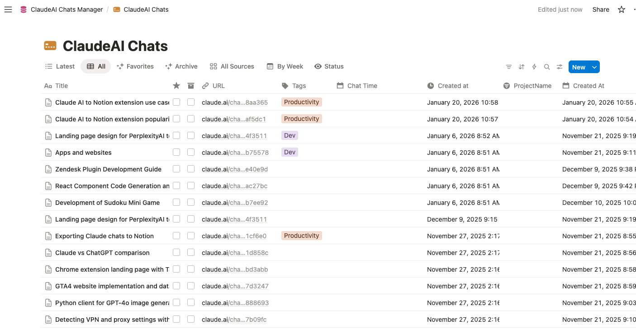The width and height of the screenshot is (636, 329).
Task: Open the filter icon in toolbar
Action: point(509,67)
